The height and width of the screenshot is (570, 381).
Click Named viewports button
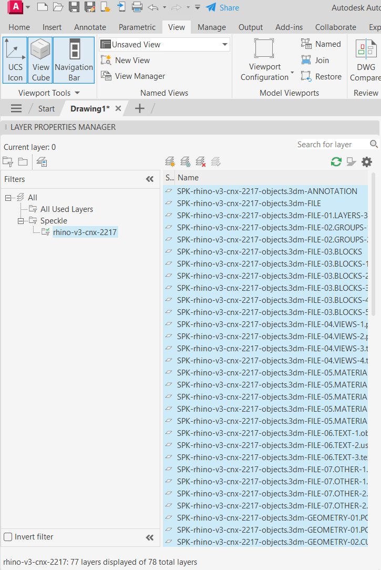point(321,44)
